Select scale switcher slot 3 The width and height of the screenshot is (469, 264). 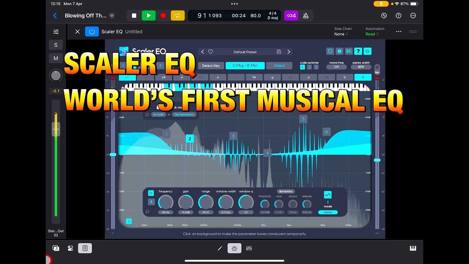click(316, 67)
